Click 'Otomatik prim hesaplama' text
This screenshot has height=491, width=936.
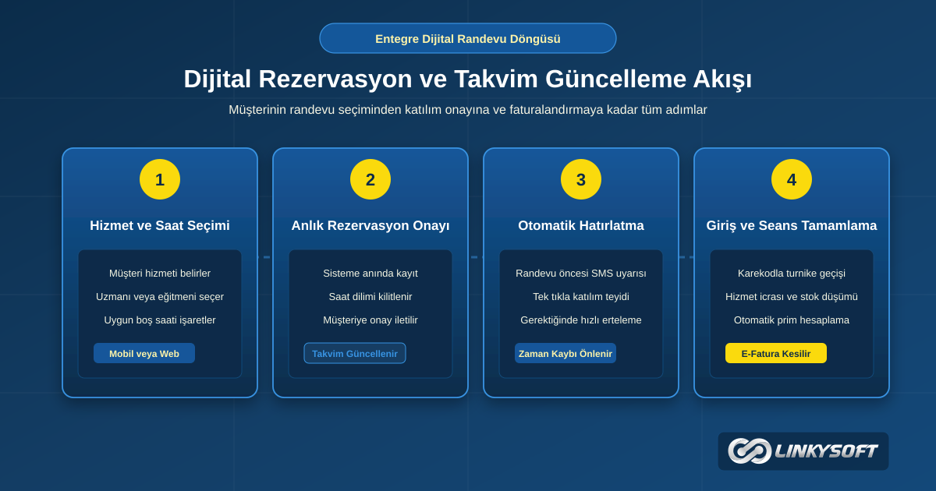tap(792, 320)
